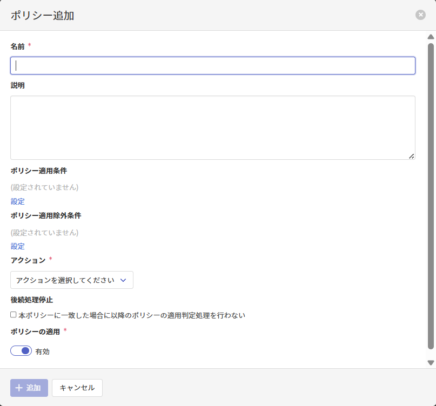The width and height of the screenshot is (436, 406).
Task: Click the 本ポリシーに一致した場合 checkbox label text
Action: [132, 315]
